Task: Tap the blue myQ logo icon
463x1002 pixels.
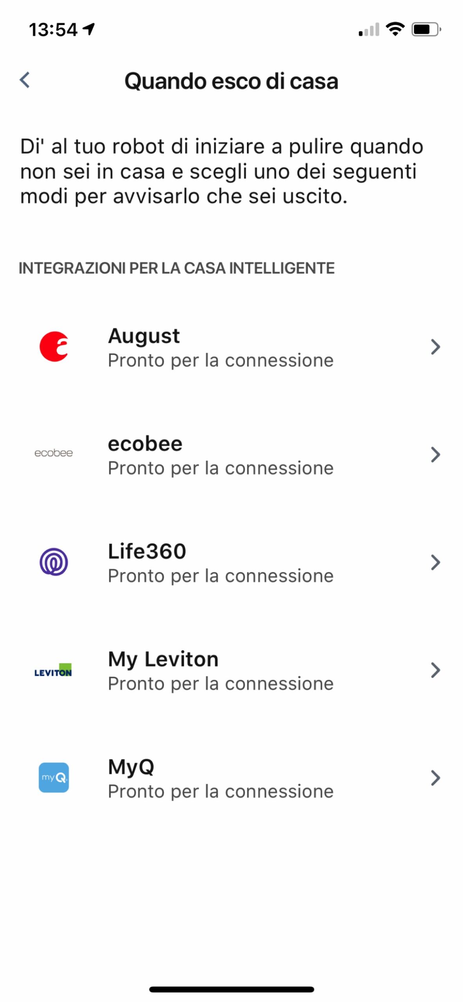Action: [54, 778]
